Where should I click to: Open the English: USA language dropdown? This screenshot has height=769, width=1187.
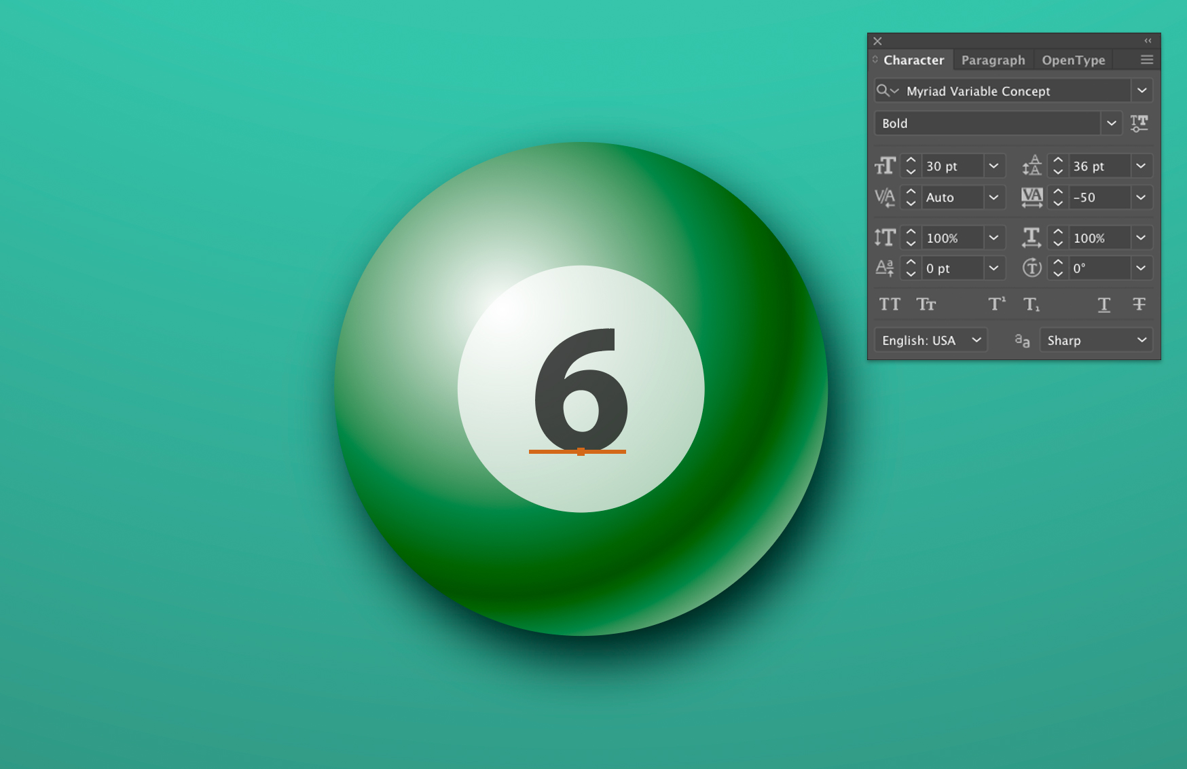coord(930,340)
